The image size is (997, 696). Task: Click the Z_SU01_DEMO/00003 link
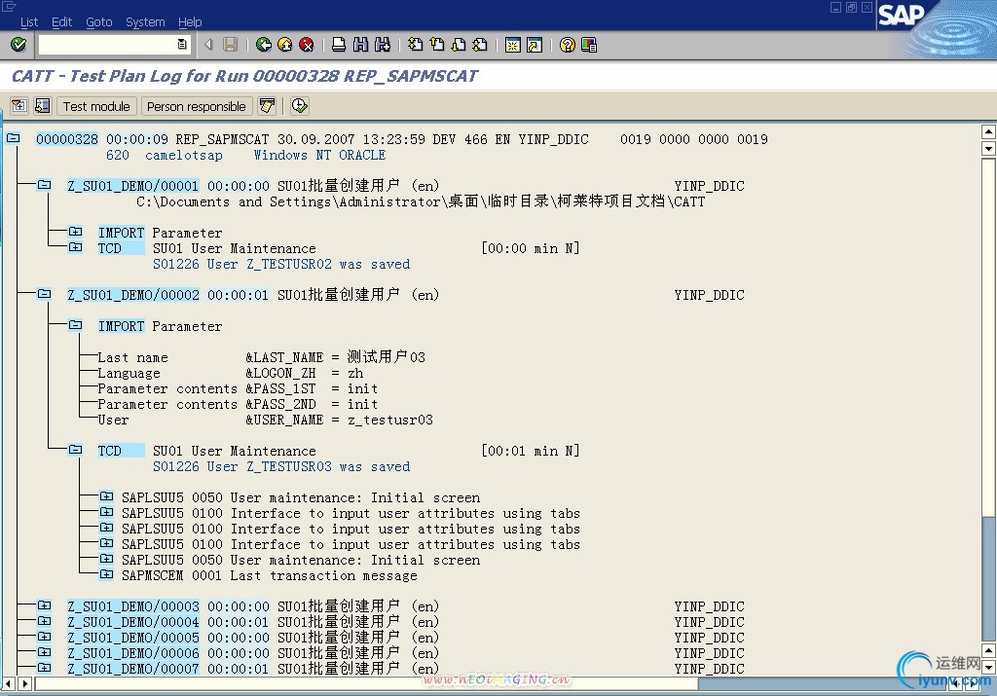click(x=132, y=606)
